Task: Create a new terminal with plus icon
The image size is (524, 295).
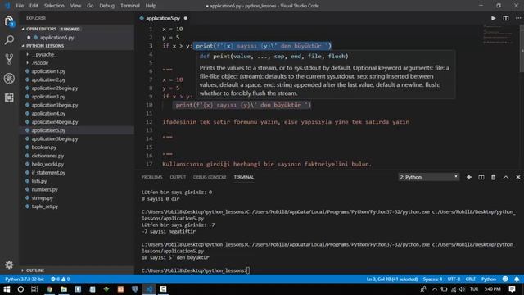Action: click(x=469, y=177)
